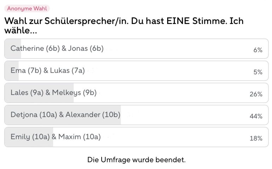Click the 5% result percentage
The image size is (272, 169).
click(258, 72)
